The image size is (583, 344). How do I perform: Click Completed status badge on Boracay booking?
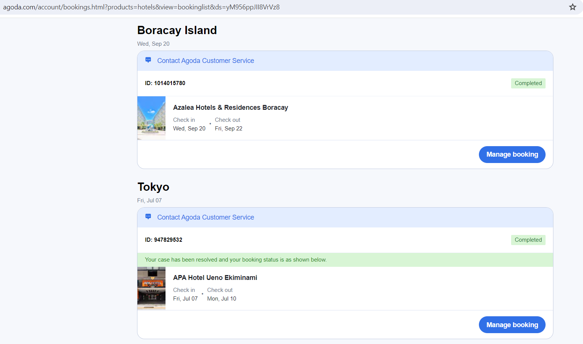point(528,83)
